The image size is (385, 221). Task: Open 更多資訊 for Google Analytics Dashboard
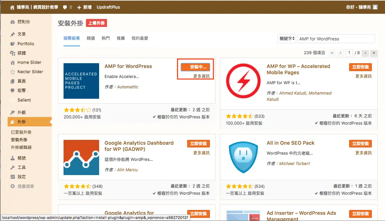pos(201,153)
